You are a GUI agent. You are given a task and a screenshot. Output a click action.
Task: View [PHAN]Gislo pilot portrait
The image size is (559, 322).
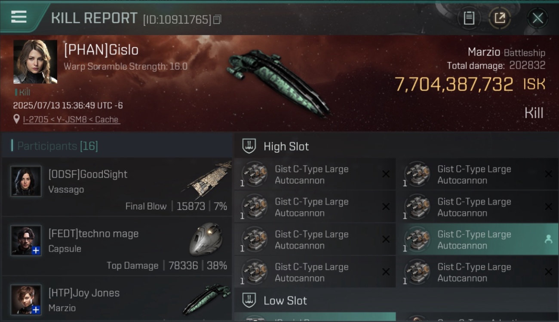35,62
